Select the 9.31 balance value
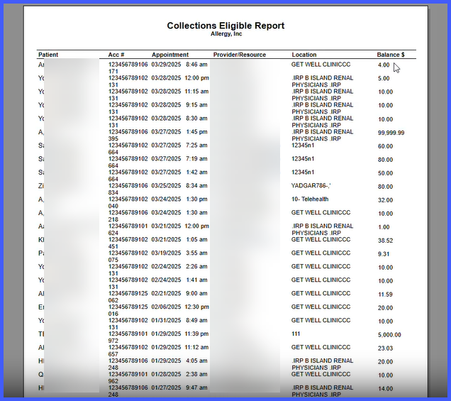Screen dimensions: 451x401 (x=384, y=254)
